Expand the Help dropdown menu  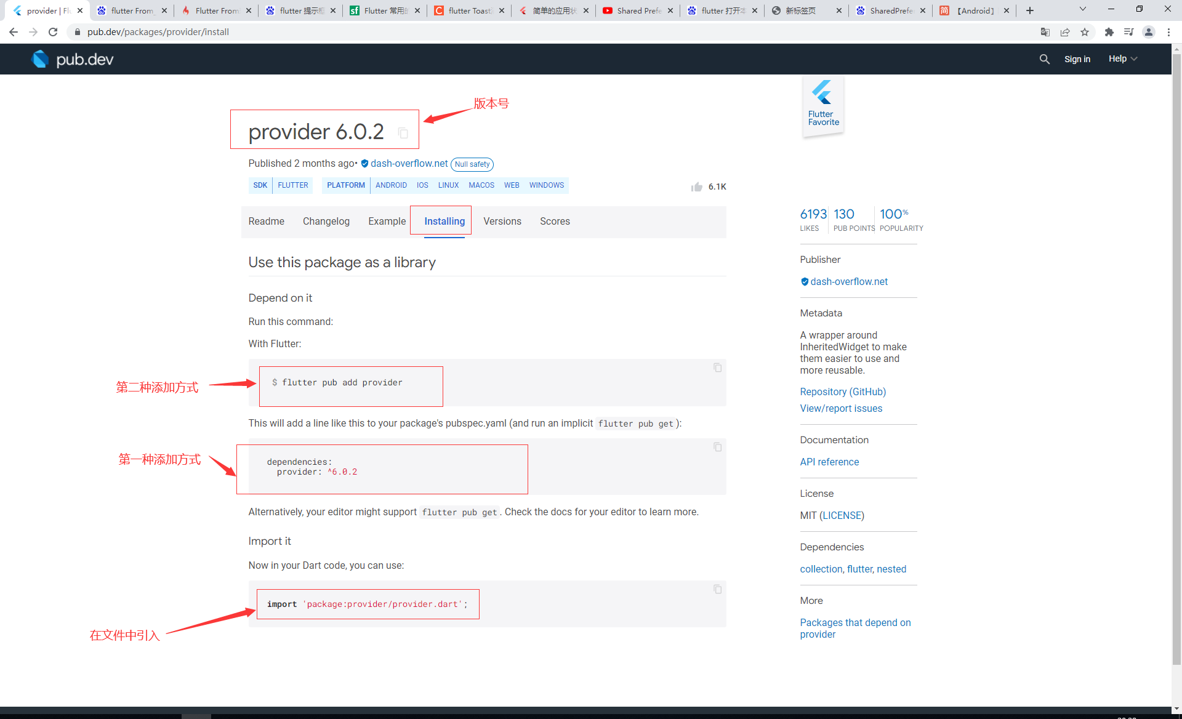(x=1123, y=59)
